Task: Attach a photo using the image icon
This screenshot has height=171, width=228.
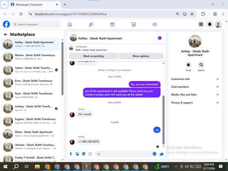Action: 77,154
